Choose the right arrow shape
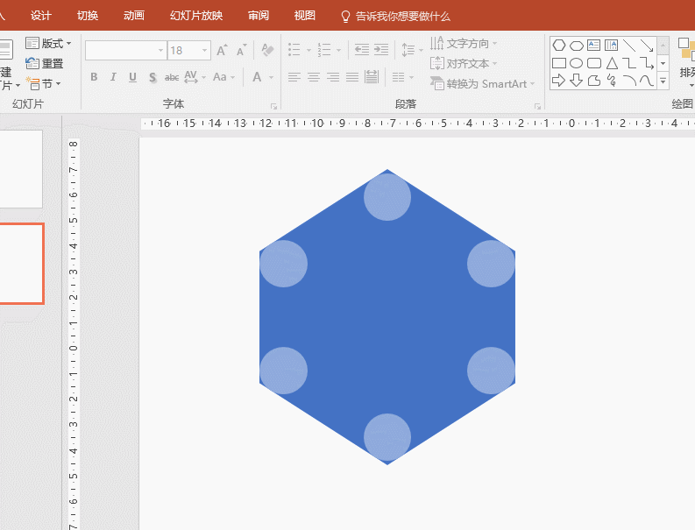The width and height of the screenshot is (695, 530). point(558,81)
